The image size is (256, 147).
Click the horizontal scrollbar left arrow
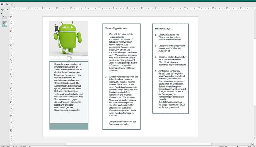pyautogui.click(x=11, y=144)
